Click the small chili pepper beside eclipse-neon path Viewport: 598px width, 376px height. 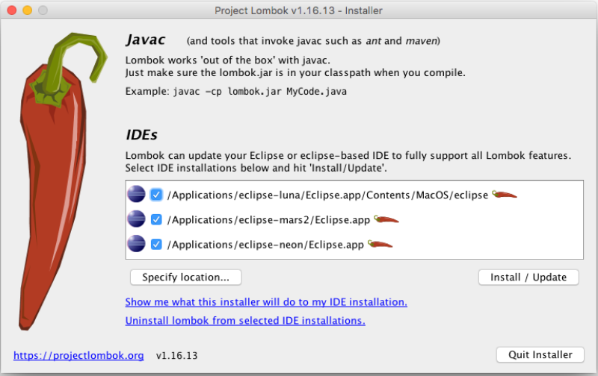[x=380, y=244]
